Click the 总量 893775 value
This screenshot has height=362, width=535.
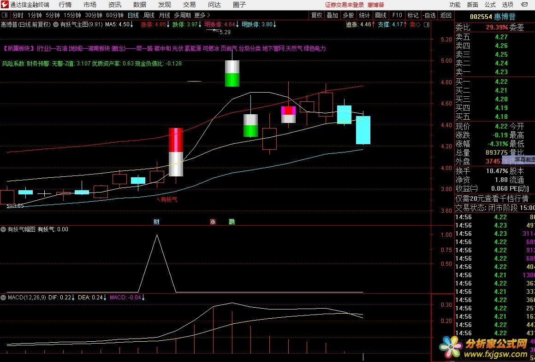(497, 153)
